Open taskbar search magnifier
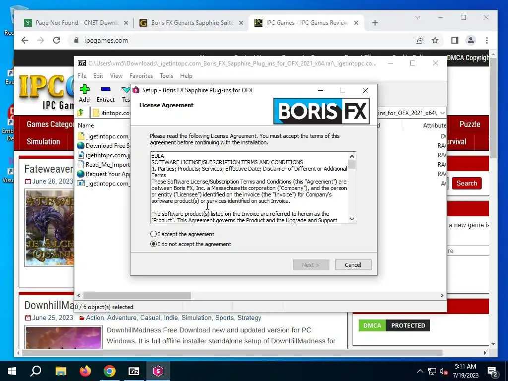Viewport: 508px width, 381px height. click(36, 371)
